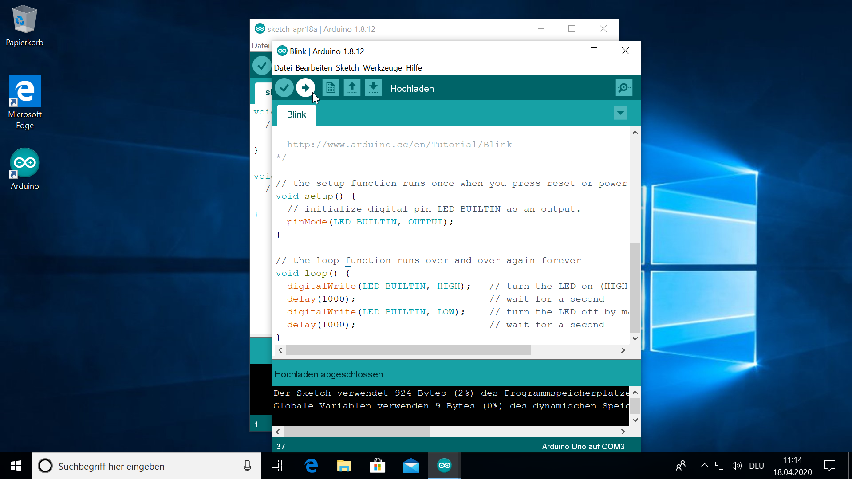Click the editor vertical scrollbar down arrow
The height and width of the screenshot is (479, 852).
[635, 338]
